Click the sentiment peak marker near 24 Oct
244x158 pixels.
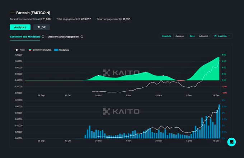pos(98,76)
